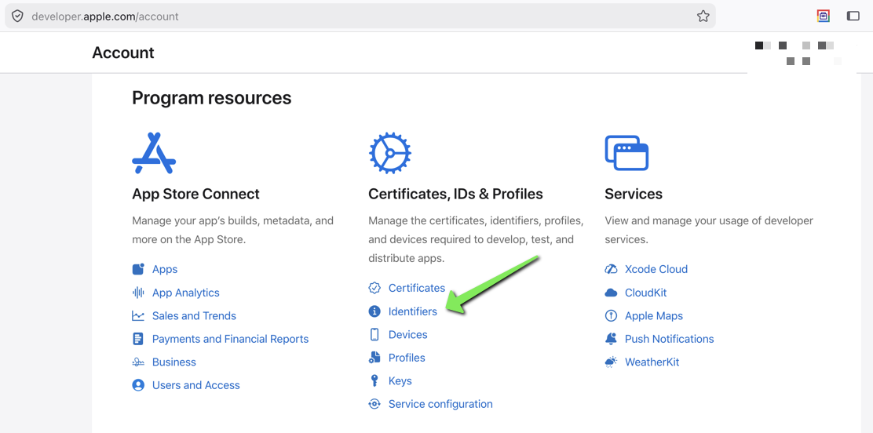Screen dimensions: 873x433
Task: Click the Certificates checkmark seal icon
Action: click(x=374, y=288)
